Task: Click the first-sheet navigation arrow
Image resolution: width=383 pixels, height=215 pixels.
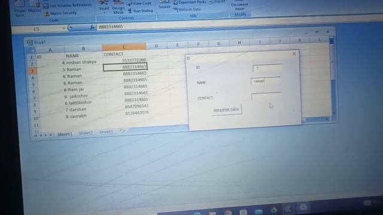Action: click(36, 136)
